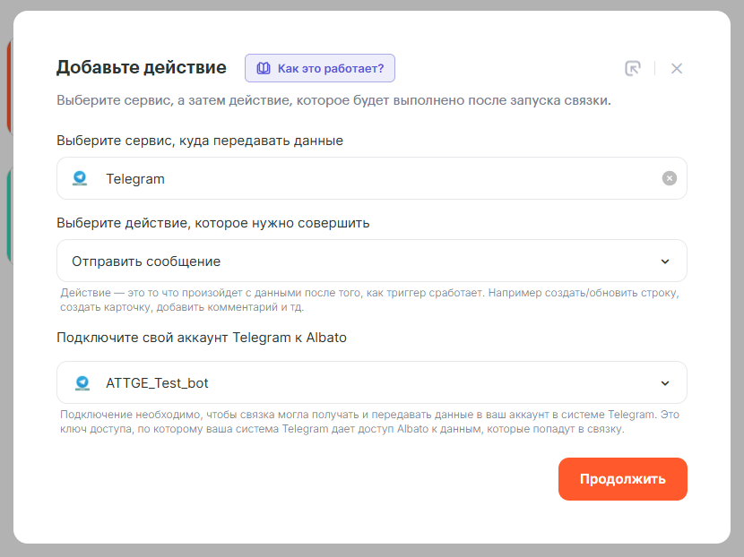Click the 'Добавьте действие' heading

click(x=141, y=67)
